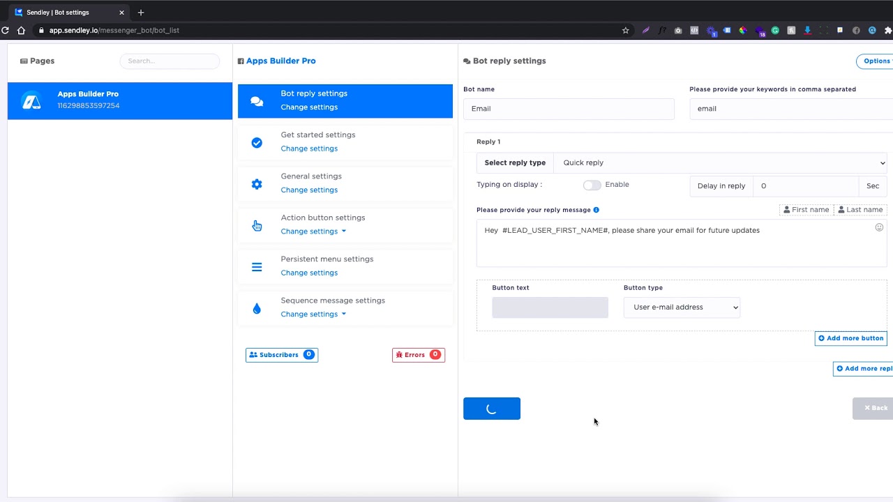893x502 pixels.
Task: Edit the Bot name field
Action: point(569,109)
